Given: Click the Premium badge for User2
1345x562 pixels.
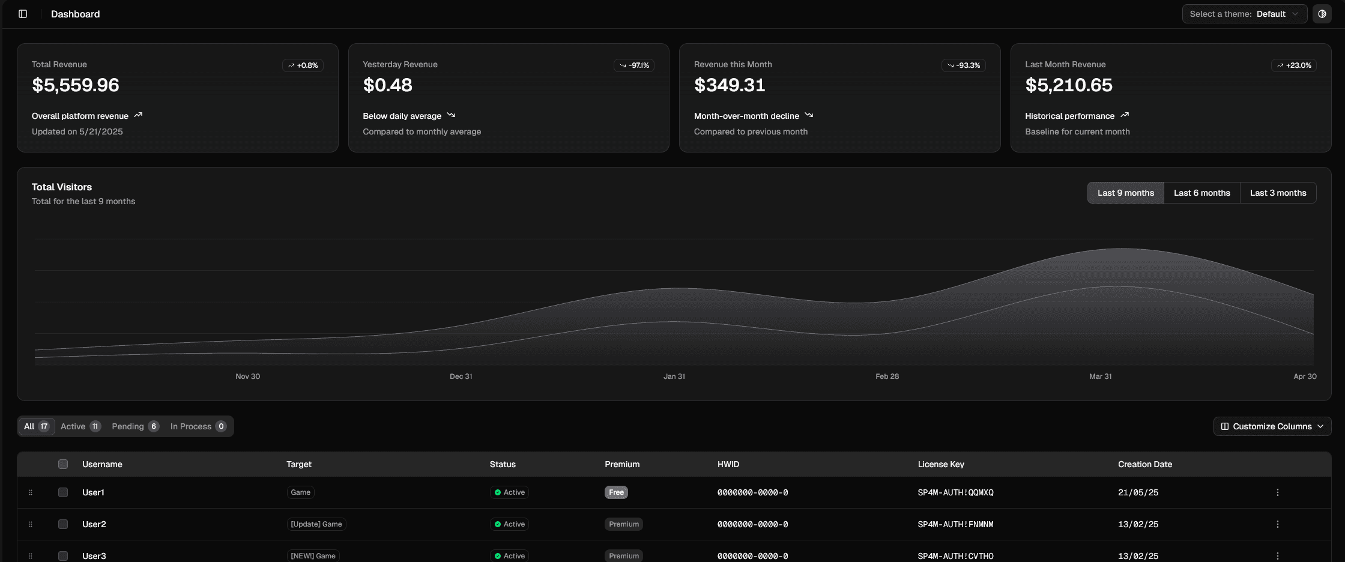Looking at the screenshot, I should 624,524.
